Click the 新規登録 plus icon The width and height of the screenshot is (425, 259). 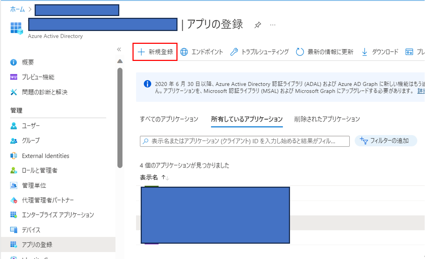coord(141,52)
